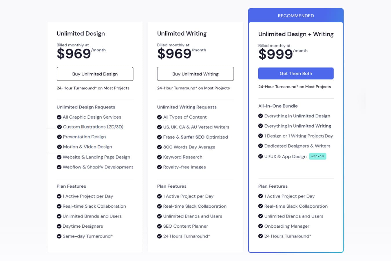The width and height of the screenshot is (391, 261).
Task: Click check icon beside UI/UX & App Design
Action: point(261,156)
